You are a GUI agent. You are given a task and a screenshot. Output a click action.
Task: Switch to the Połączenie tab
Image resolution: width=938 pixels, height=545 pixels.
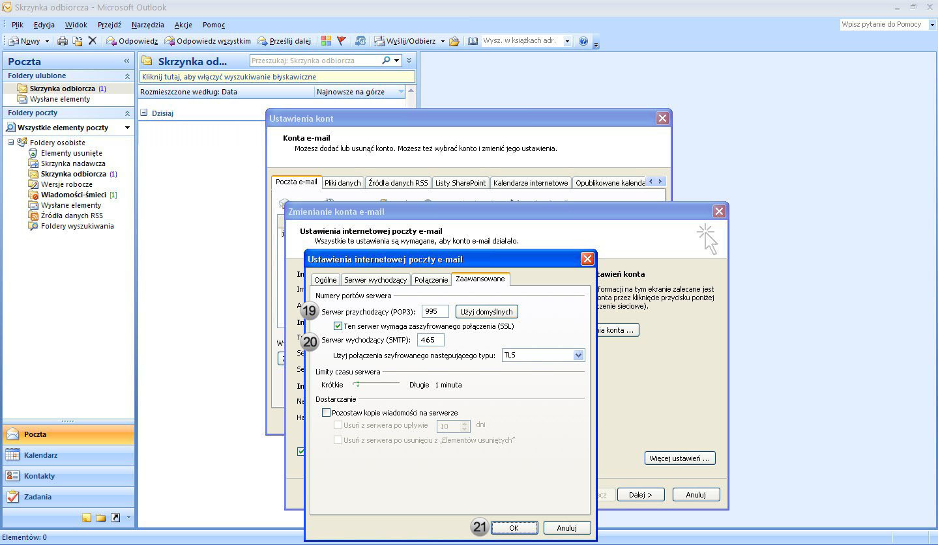tap(432, 280)
